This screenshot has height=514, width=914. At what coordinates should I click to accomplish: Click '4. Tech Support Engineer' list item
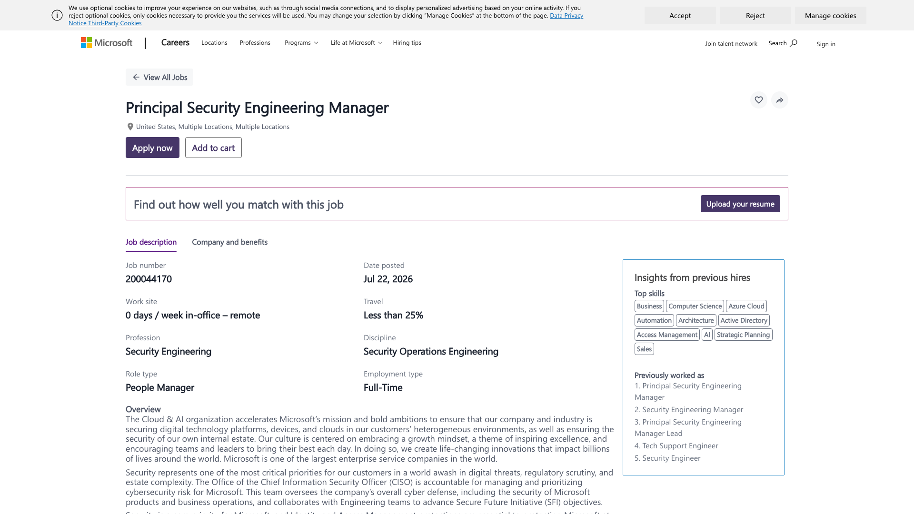coord(676,445)
